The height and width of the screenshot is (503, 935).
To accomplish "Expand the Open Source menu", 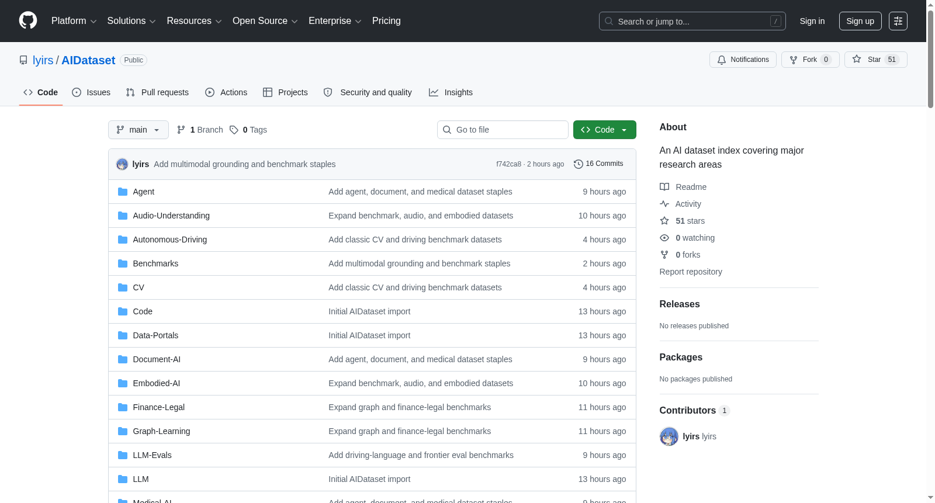I will pyautogui.click(x=265, y=21).
